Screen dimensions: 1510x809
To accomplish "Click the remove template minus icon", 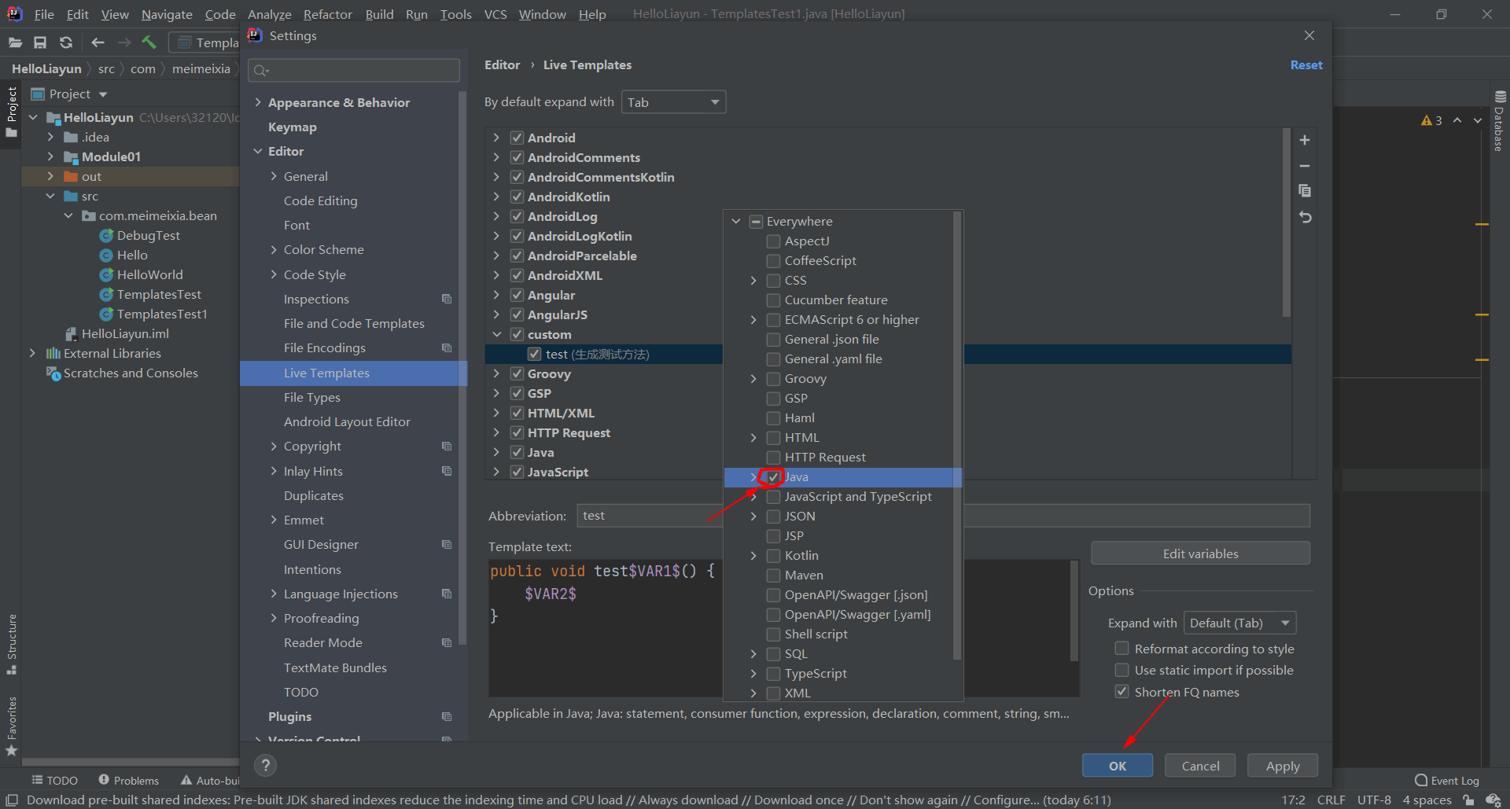I will (x=1305, y=166).
